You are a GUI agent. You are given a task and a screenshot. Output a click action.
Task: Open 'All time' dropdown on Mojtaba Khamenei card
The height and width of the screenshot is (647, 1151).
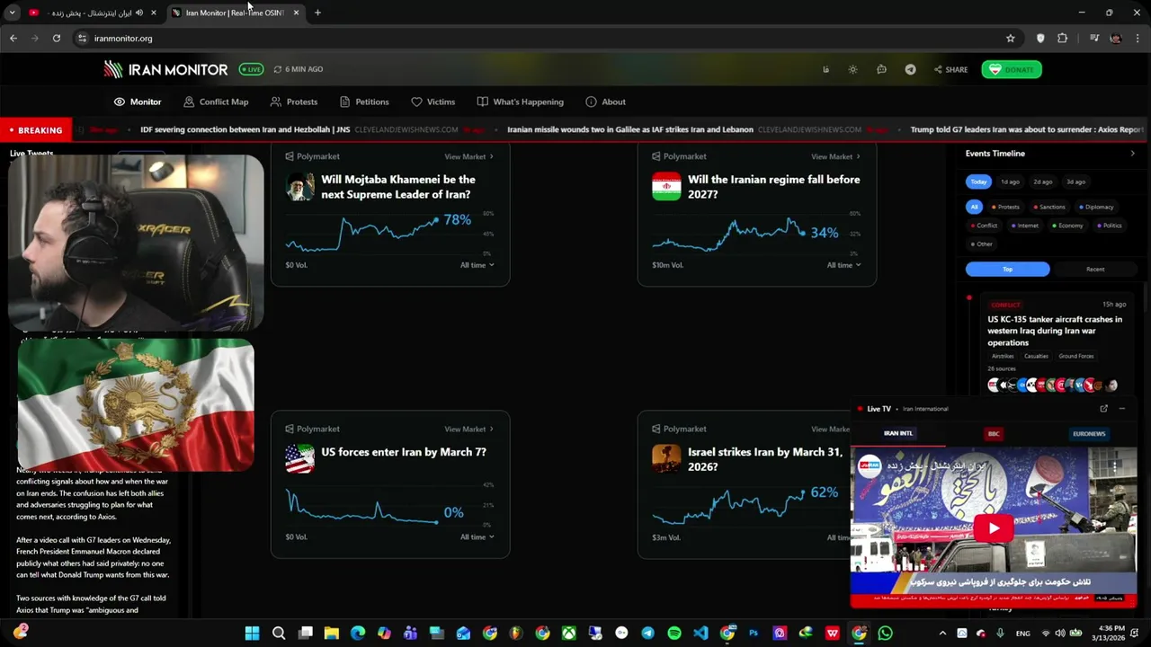point(477,265)
